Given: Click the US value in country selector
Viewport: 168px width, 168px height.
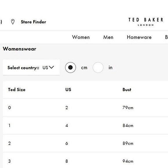Looking at the screenshot, I should 45,67.
